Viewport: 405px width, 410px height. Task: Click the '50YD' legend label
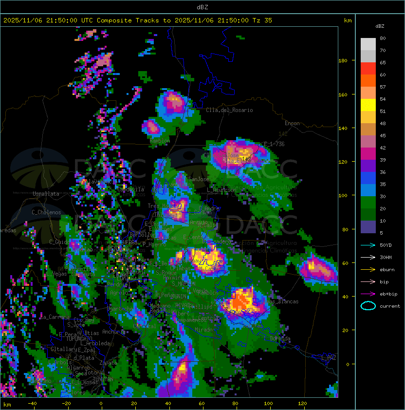(386, 245)
